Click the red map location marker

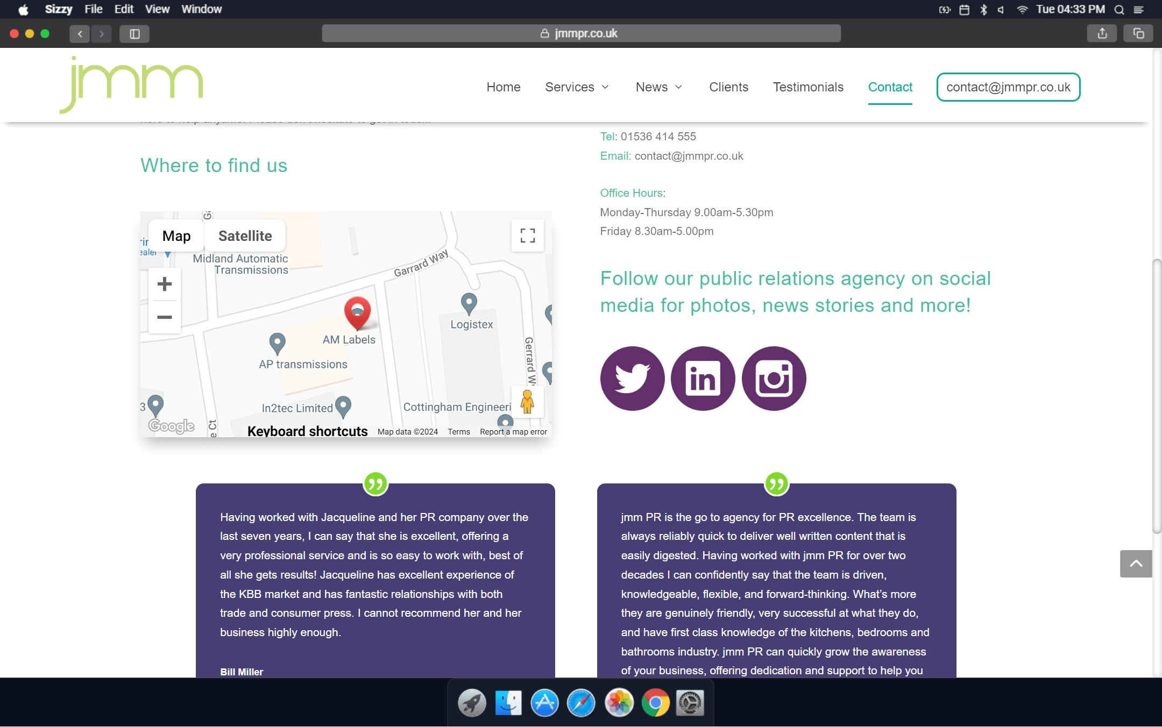click(x=357, y=312)
